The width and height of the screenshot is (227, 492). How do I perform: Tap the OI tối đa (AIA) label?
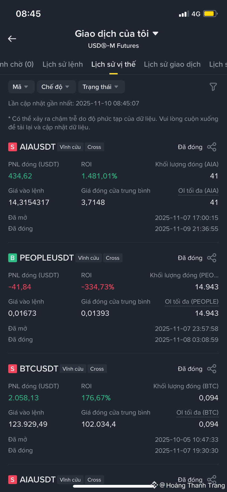click(x=198, y=191)
